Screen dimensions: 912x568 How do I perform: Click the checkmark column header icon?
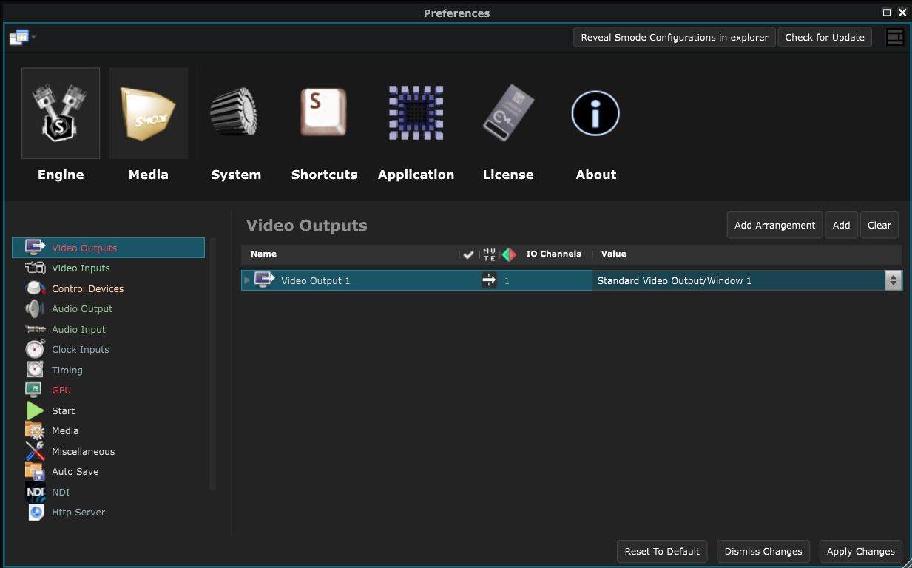coord(468,254)
